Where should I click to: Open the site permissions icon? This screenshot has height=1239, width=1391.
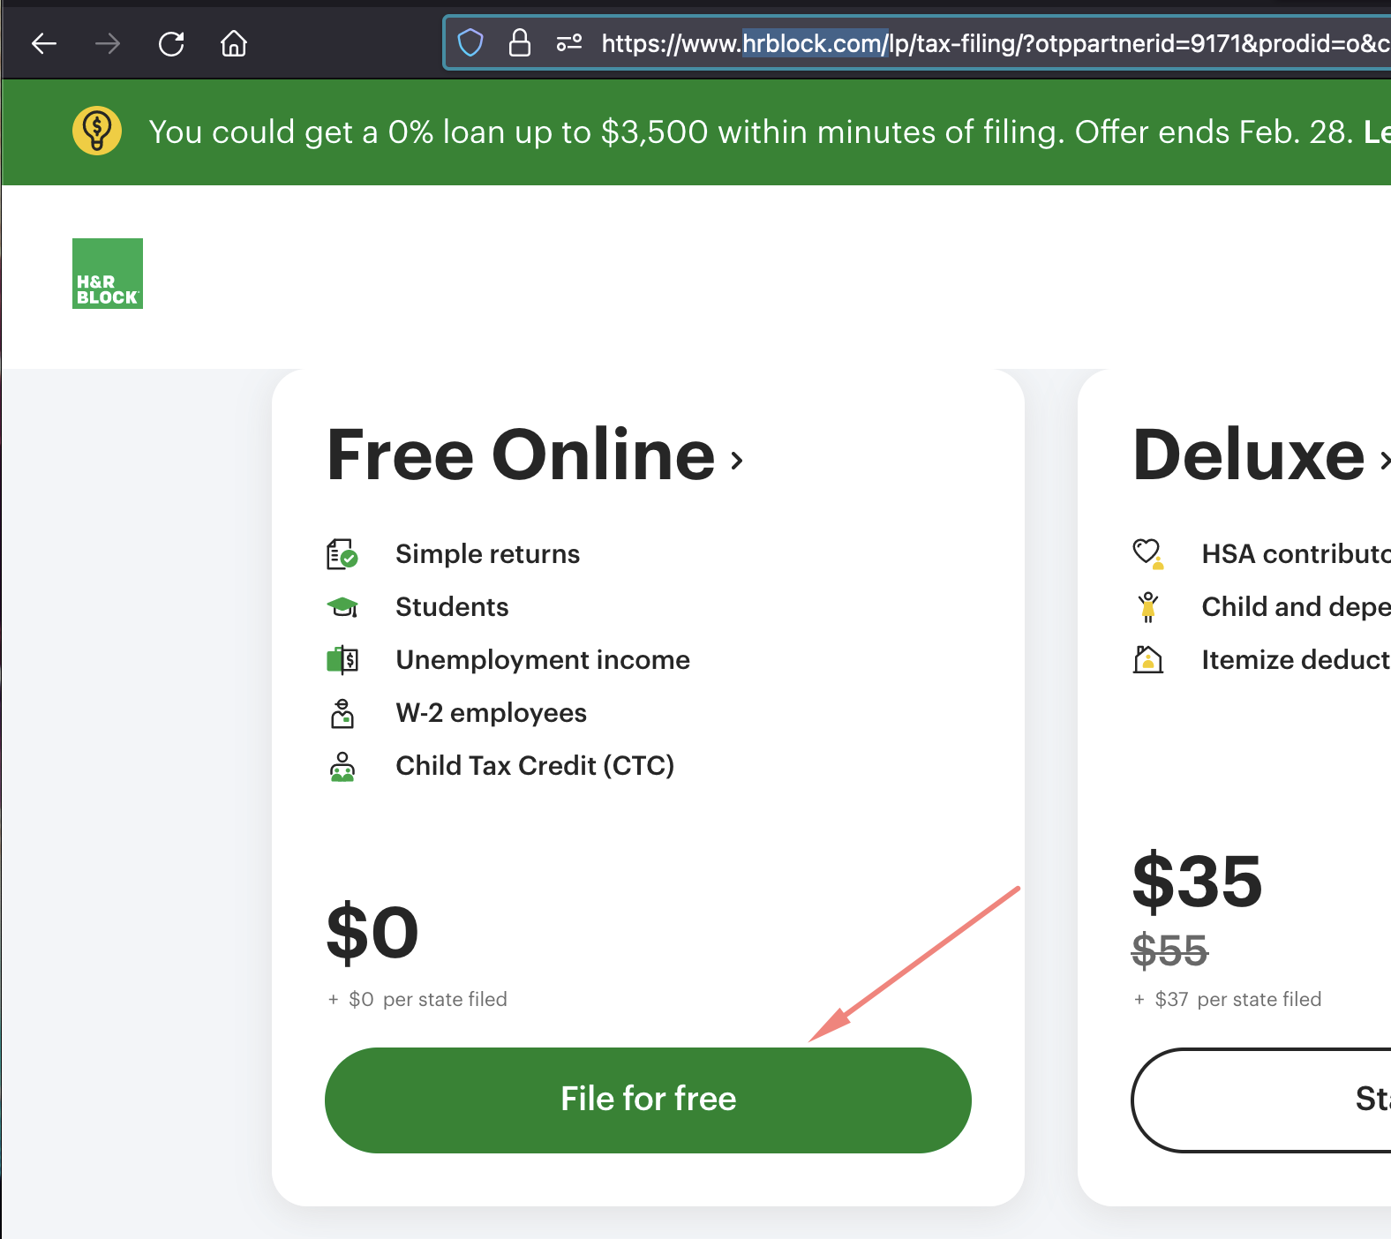pos(569,42)
